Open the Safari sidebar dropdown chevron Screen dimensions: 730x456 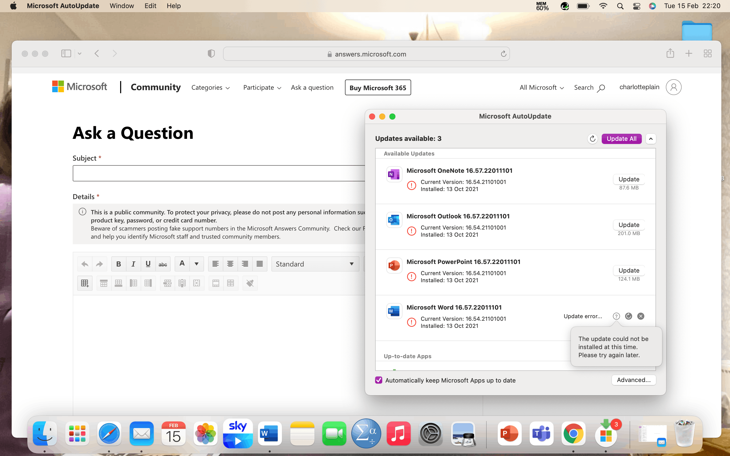pos(79,54)
